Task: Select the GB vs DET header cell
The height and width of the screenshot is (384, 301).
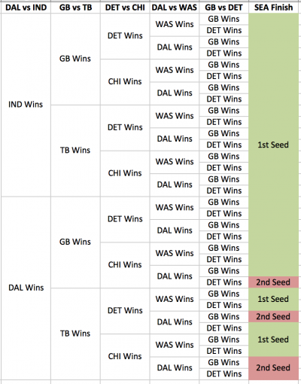Action: click(x=223, y=8)
